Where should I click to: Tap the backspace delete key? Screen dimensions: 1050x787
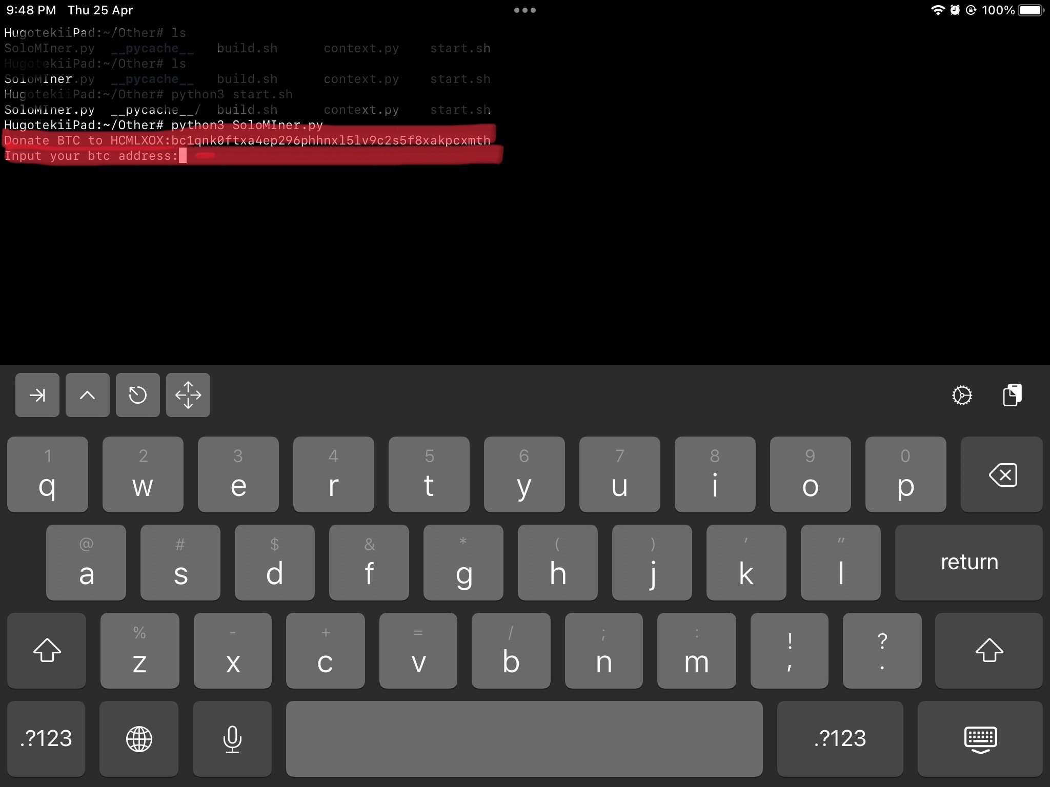click(1002, 474)
